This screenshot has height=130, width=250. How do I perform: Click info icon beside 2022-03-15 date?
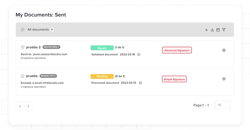point(140,83)
